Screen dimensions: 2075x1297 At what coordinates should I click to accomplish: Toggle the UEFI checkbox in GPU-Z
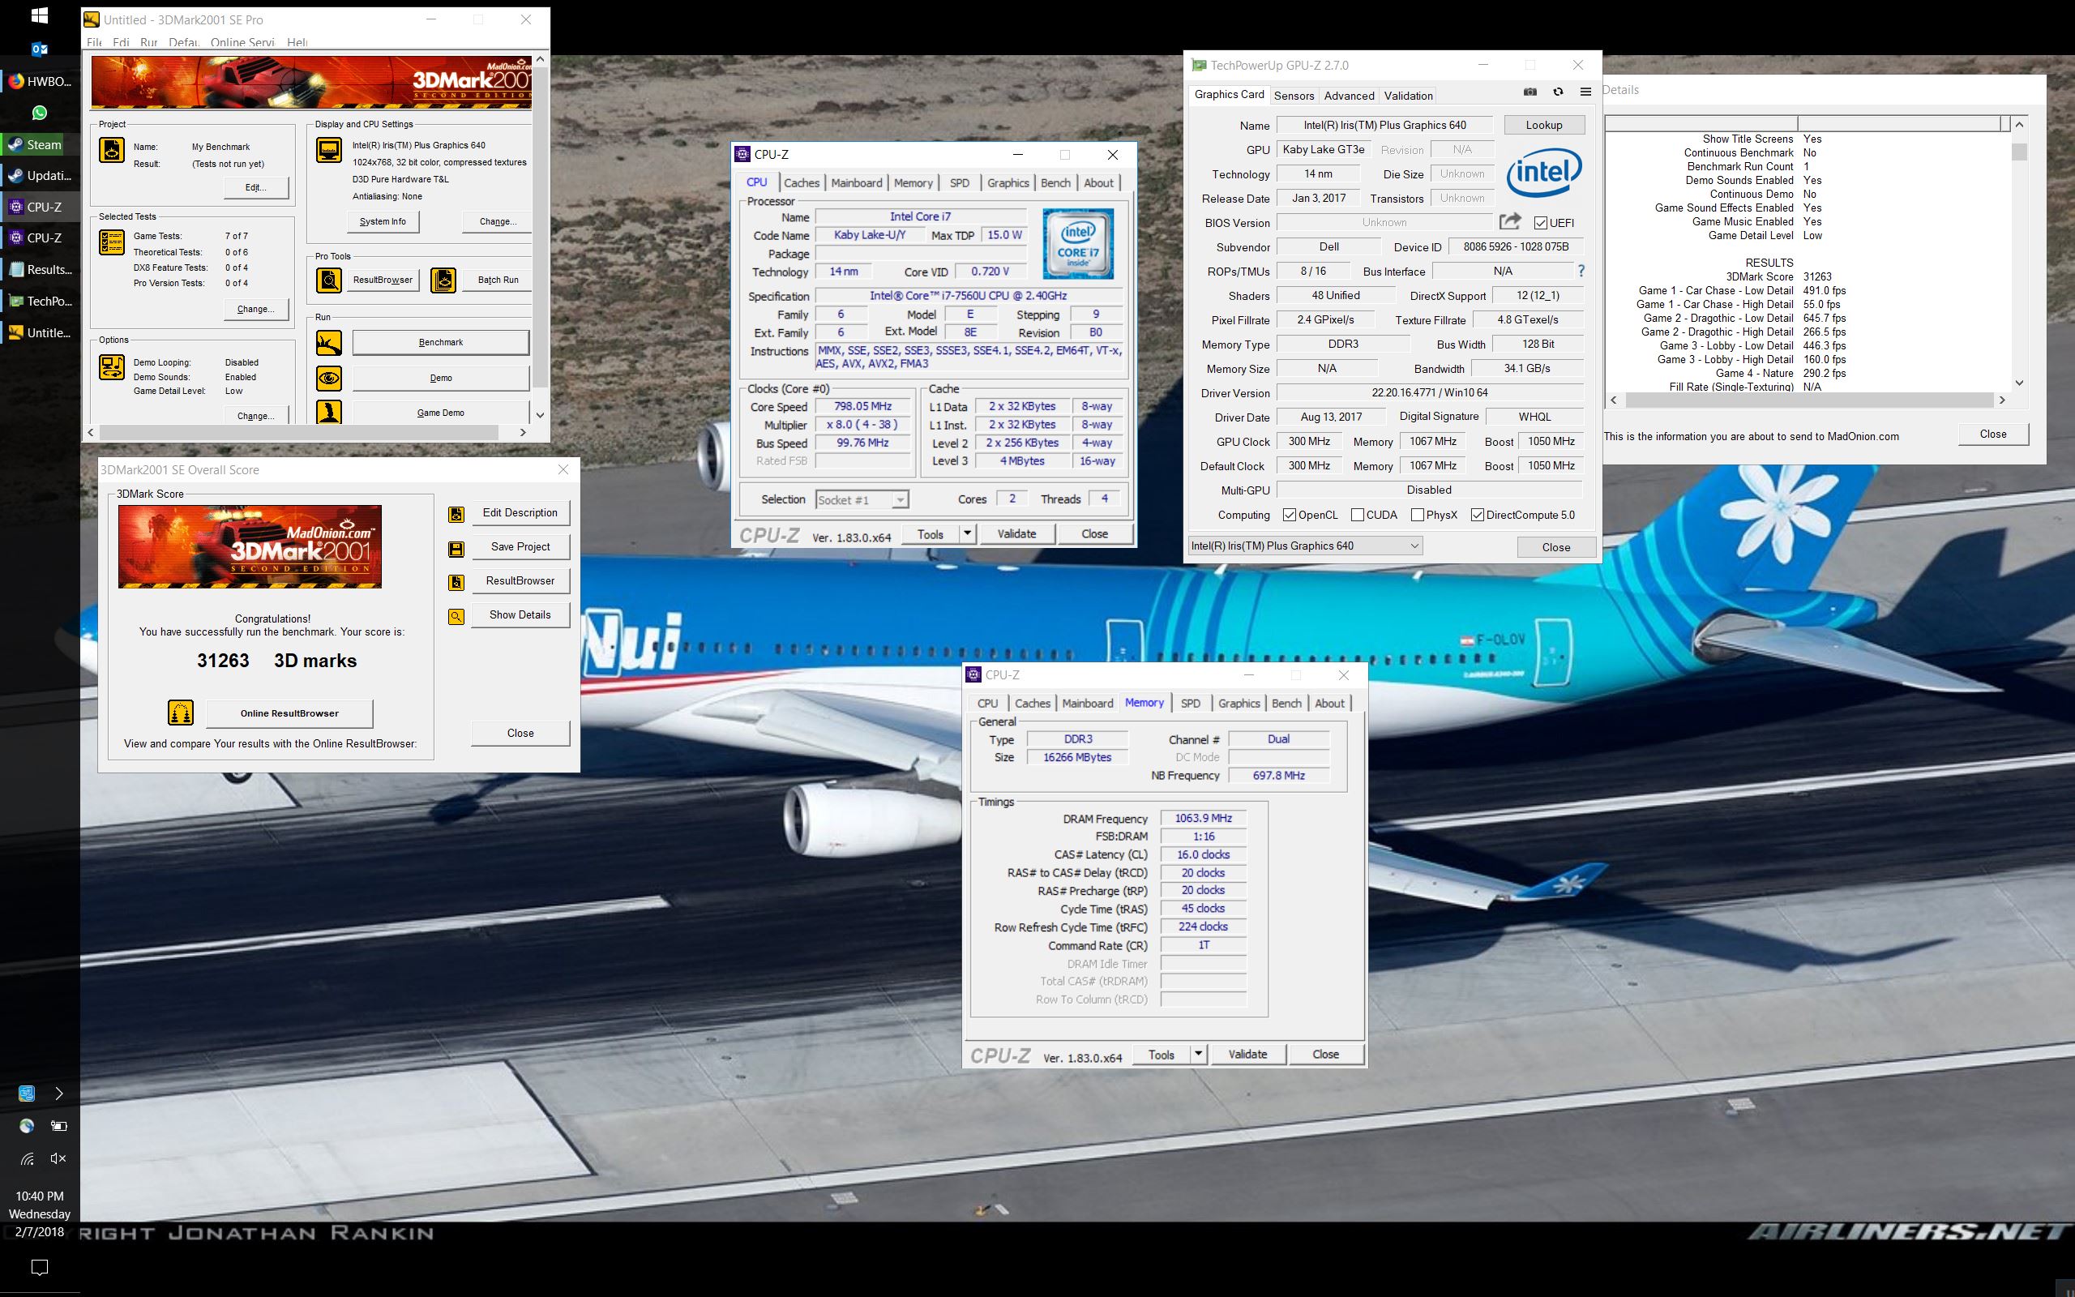coord(1541,223)
